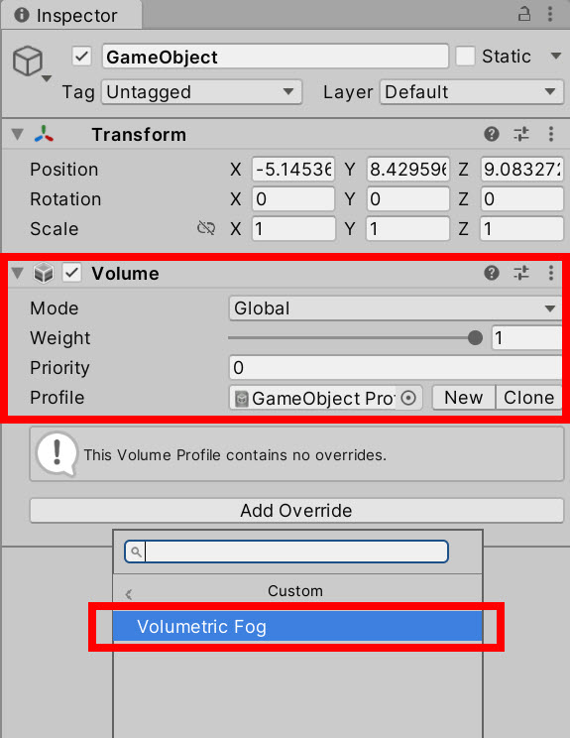Select the Inspector tab
The image size is (570, 738).
click(71, 16)
